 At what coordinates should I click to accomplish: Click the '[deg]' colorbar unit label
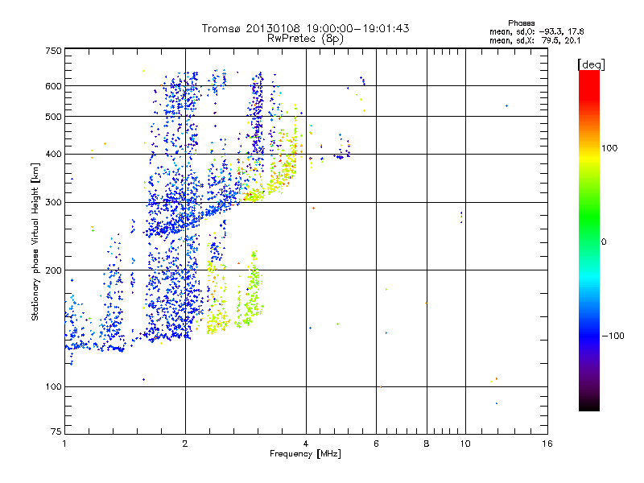[x=591, y=64]
